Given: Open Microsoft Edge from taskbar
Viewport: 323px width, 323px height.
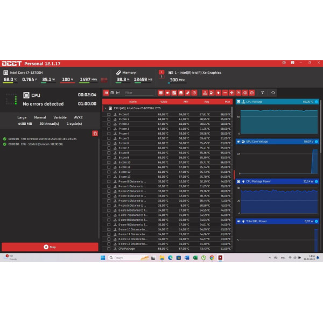Looking at the screenshot, I should pos(170,258).
